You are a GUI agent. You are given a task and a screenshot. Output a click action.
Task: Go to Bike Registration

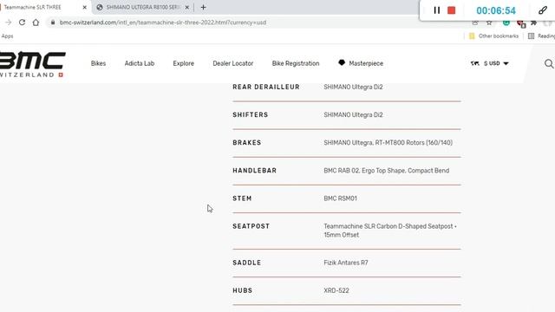pyautogui.click(x=296, y=63)
